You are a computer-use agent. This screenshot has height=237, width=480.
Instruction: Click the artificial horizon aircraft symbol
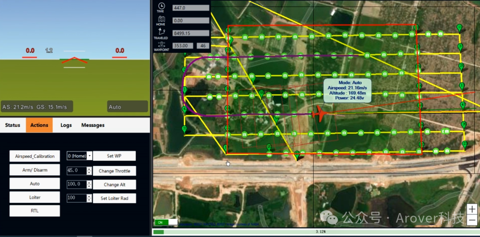[x=74, y=60]
